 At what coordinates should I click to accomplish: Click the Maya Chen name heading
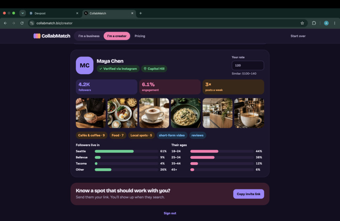click(x=110, y=61)
